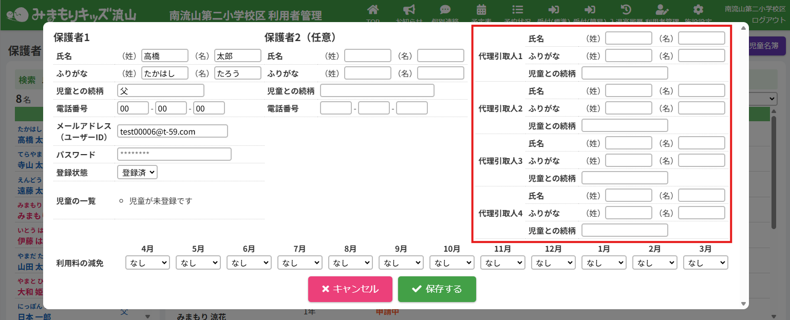Open the 10月 fee reduction dropdown

coord(452,263)
